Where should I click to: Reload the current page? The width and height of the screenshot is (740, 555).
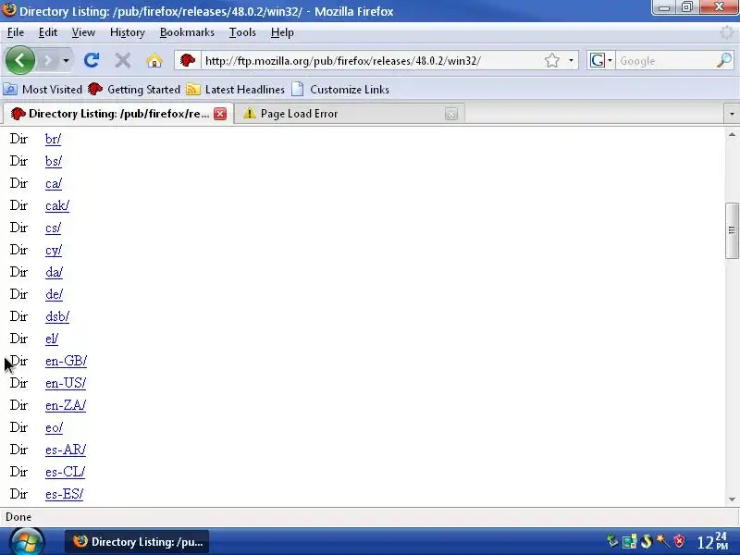pos(91,60)
